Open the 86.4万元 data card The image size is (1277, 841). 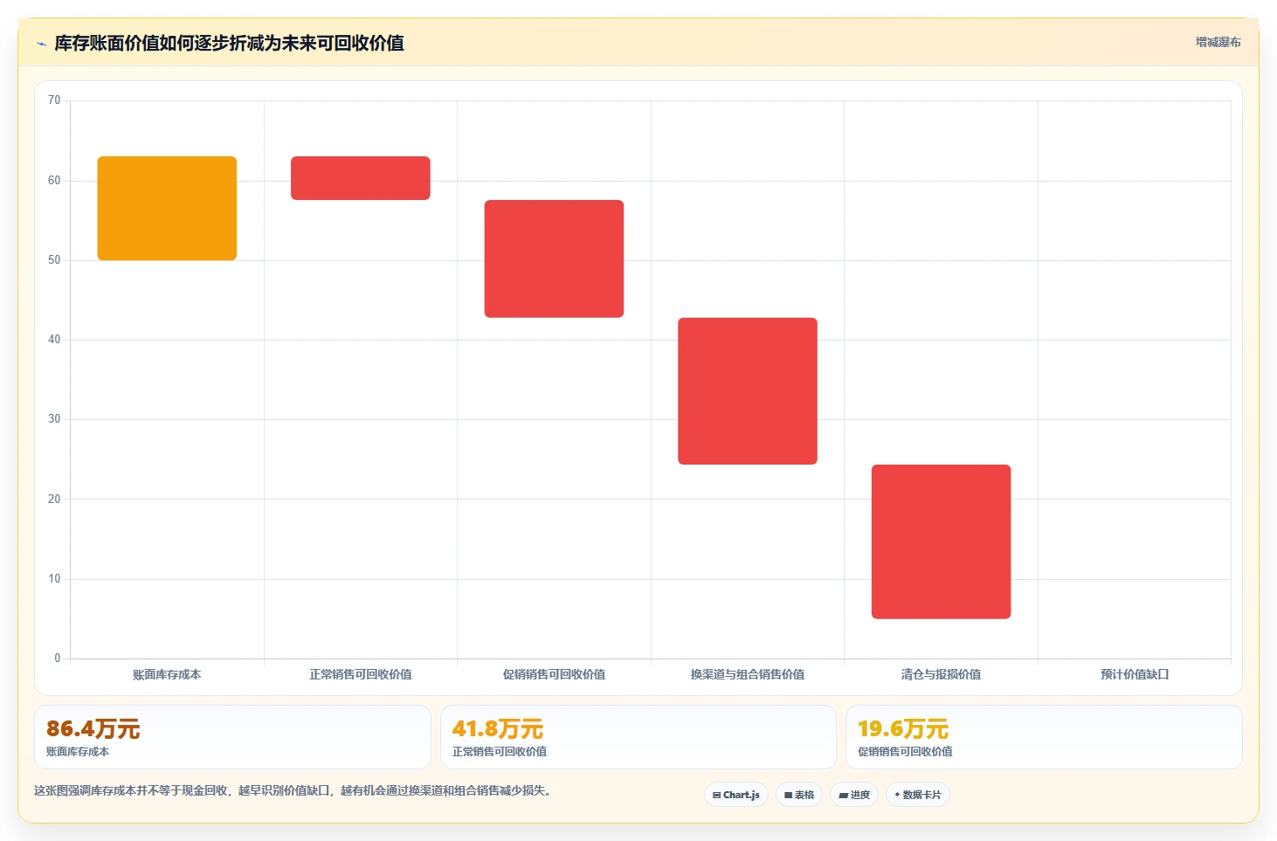click(232, 737)
